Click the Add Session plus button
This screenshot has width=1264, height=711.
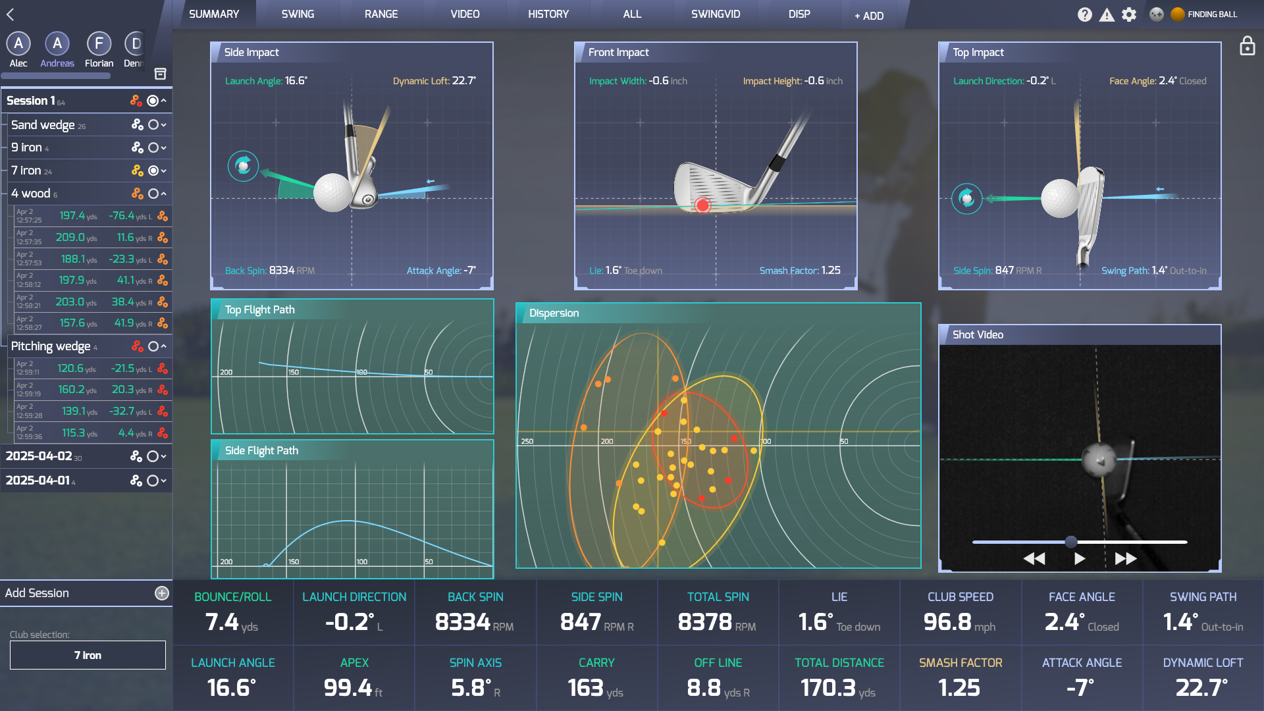pos(162,592)
